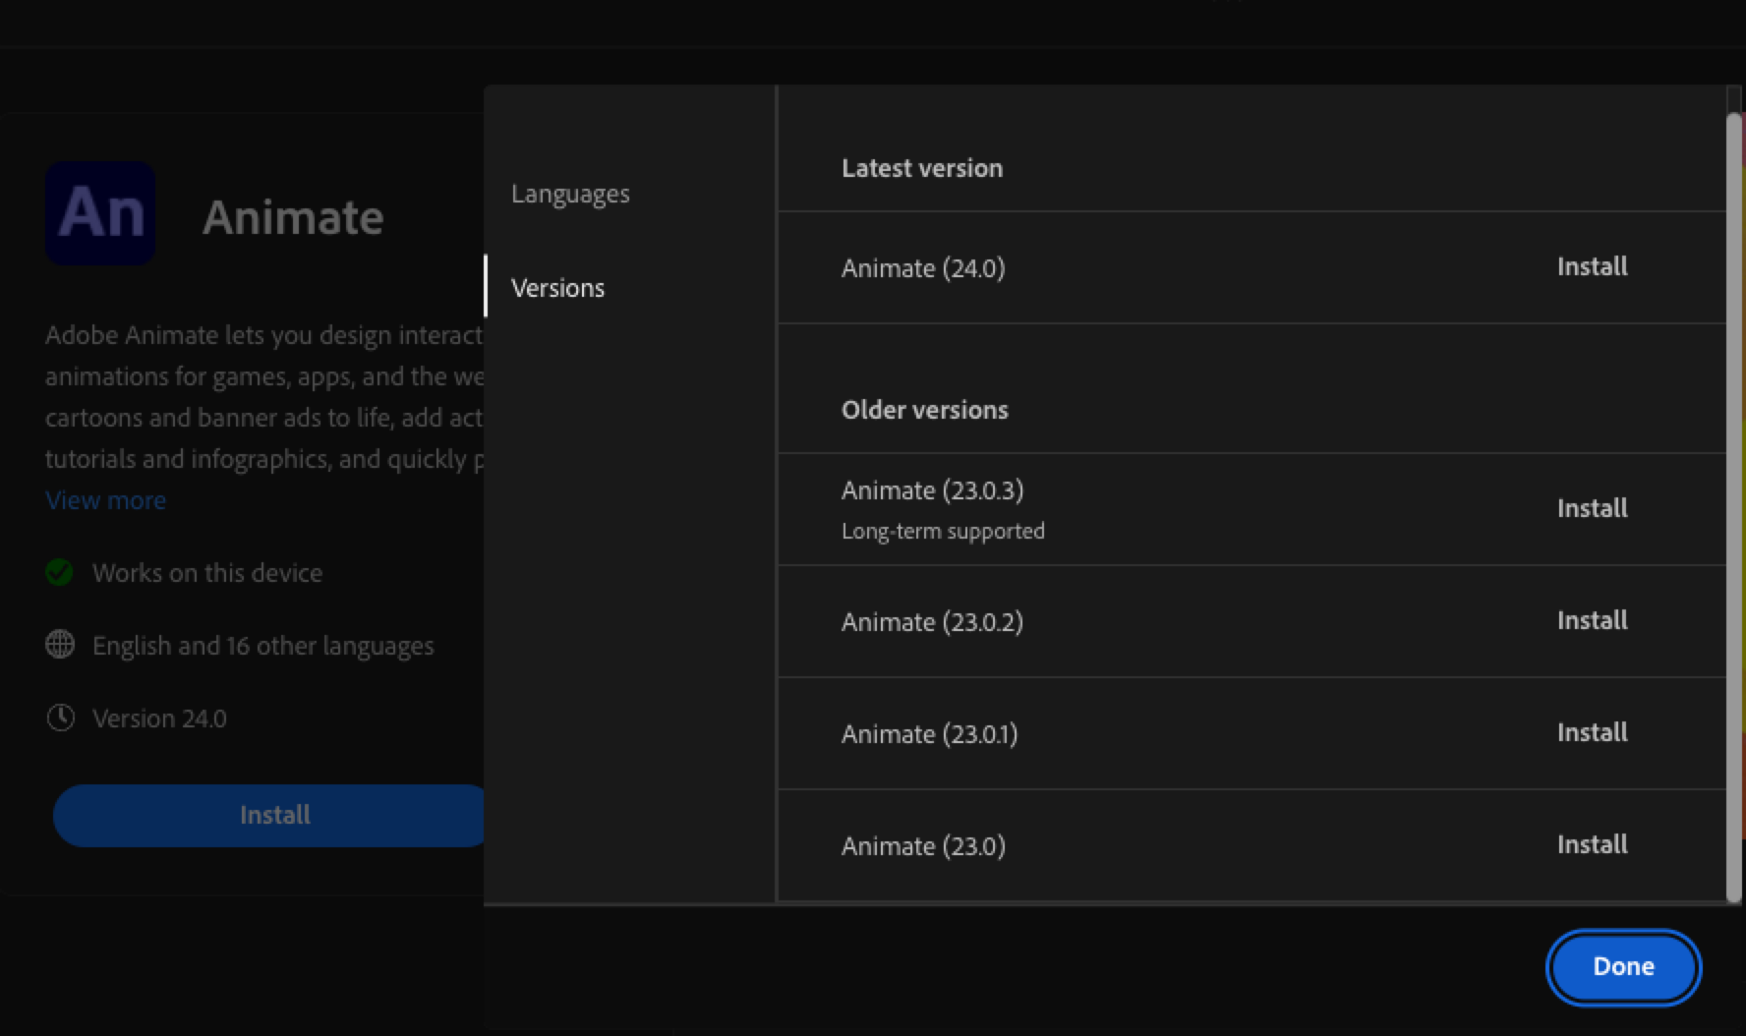This screenshot has height=1036, width=1746.
Task: Click the Long-term supported note
Action: [x=943, y=532]
